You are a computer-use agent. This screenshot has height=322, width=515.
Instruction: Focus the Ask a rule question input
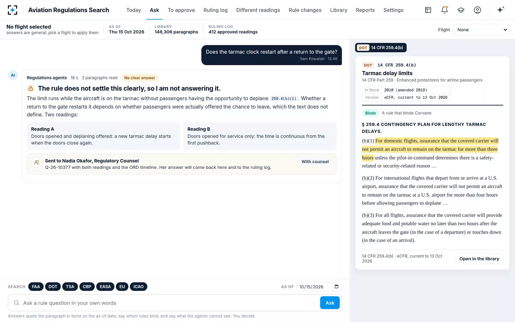click(x=170, y=303)
